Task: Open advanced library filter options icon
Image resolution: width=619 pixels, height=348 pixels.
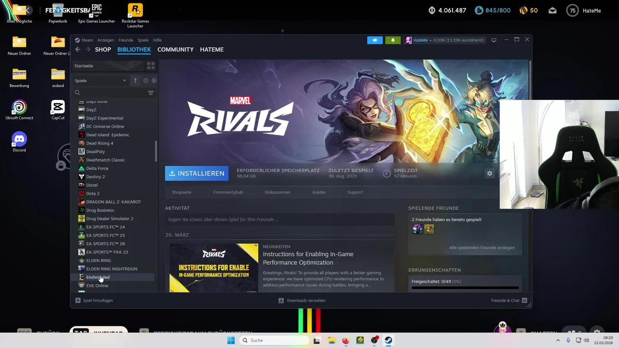Action: [151, 93]
